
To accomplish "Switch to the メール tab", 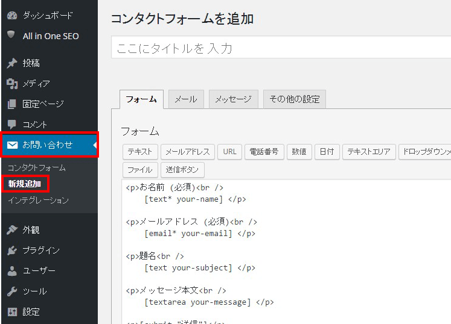I will (x=186, y=99).
